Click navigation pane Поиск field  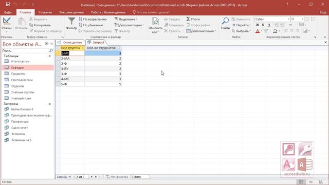click(25, 50)
